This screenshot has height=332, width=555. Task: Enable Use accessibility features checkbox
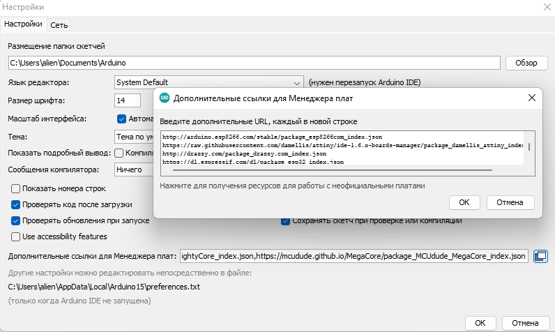(x=15, y=236)
